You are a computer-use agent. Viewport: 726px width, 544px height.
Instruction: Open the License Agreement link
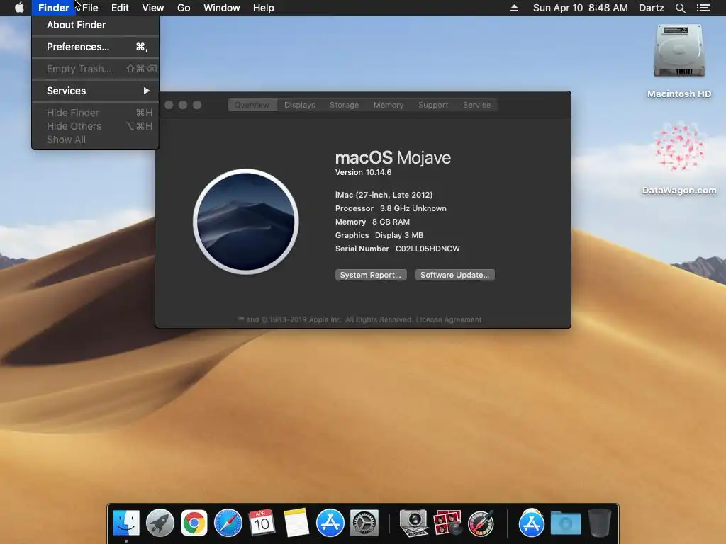pos(448,319)
